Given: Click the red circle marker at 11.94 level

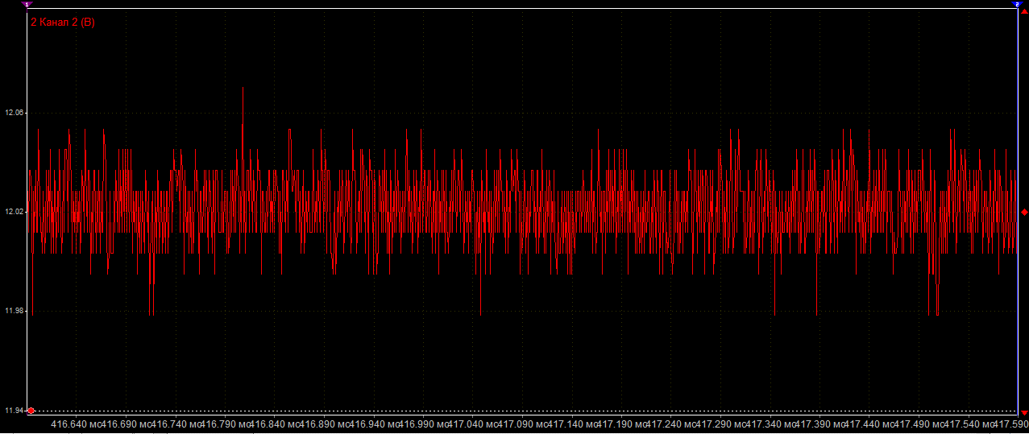Looking at the screenshot, I should click(31, 411).
